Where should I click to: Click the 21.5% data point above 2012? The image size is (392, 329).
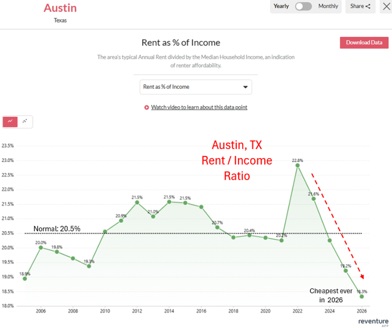(137, 203)
